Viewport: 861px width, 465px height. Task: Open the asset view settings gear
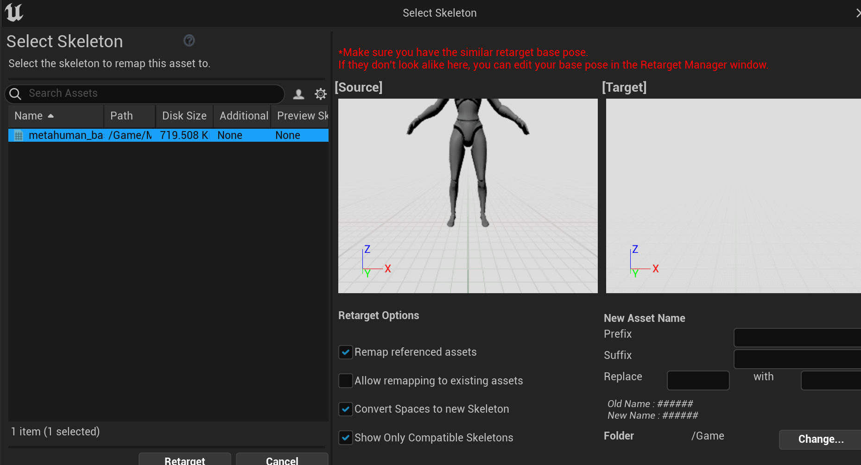click(x=320, y=94)
